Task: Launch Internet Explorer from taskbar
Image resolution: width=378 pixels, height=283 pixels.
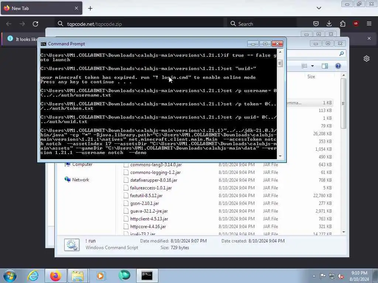Action: click(33, 276)
